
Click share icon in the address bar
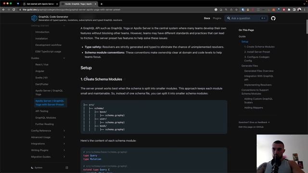coord(231,10)
